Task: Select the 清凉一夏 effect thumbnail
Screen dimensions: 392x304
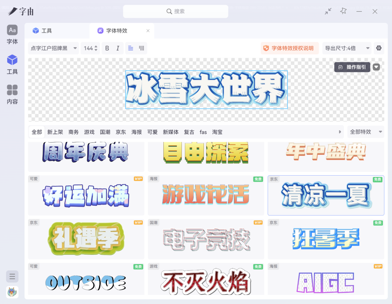Action: click(x=326, y=196)
